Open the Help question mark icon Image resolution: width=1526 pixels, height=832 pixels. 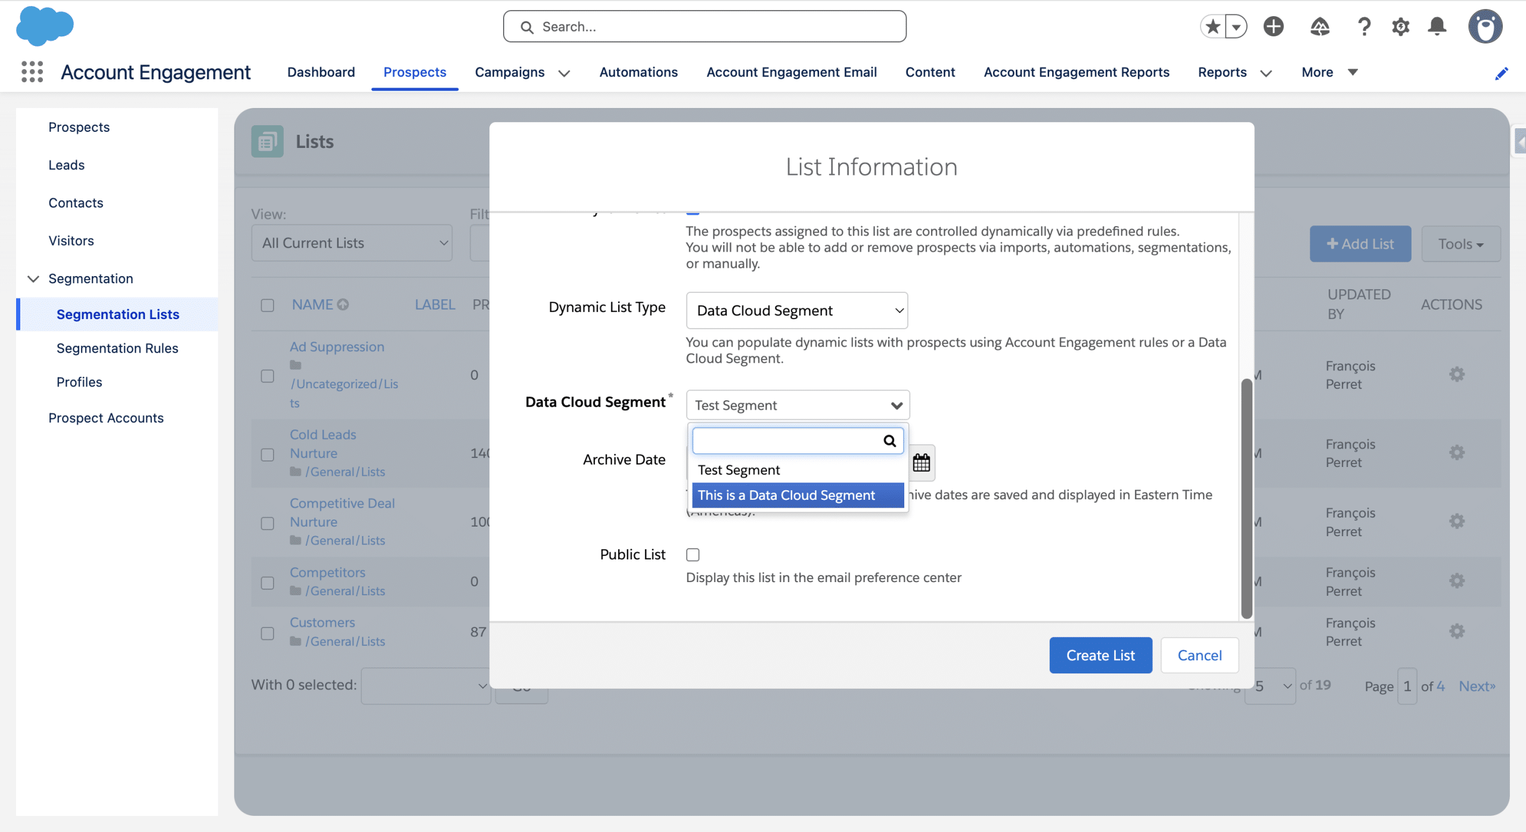pos(1364,26)
